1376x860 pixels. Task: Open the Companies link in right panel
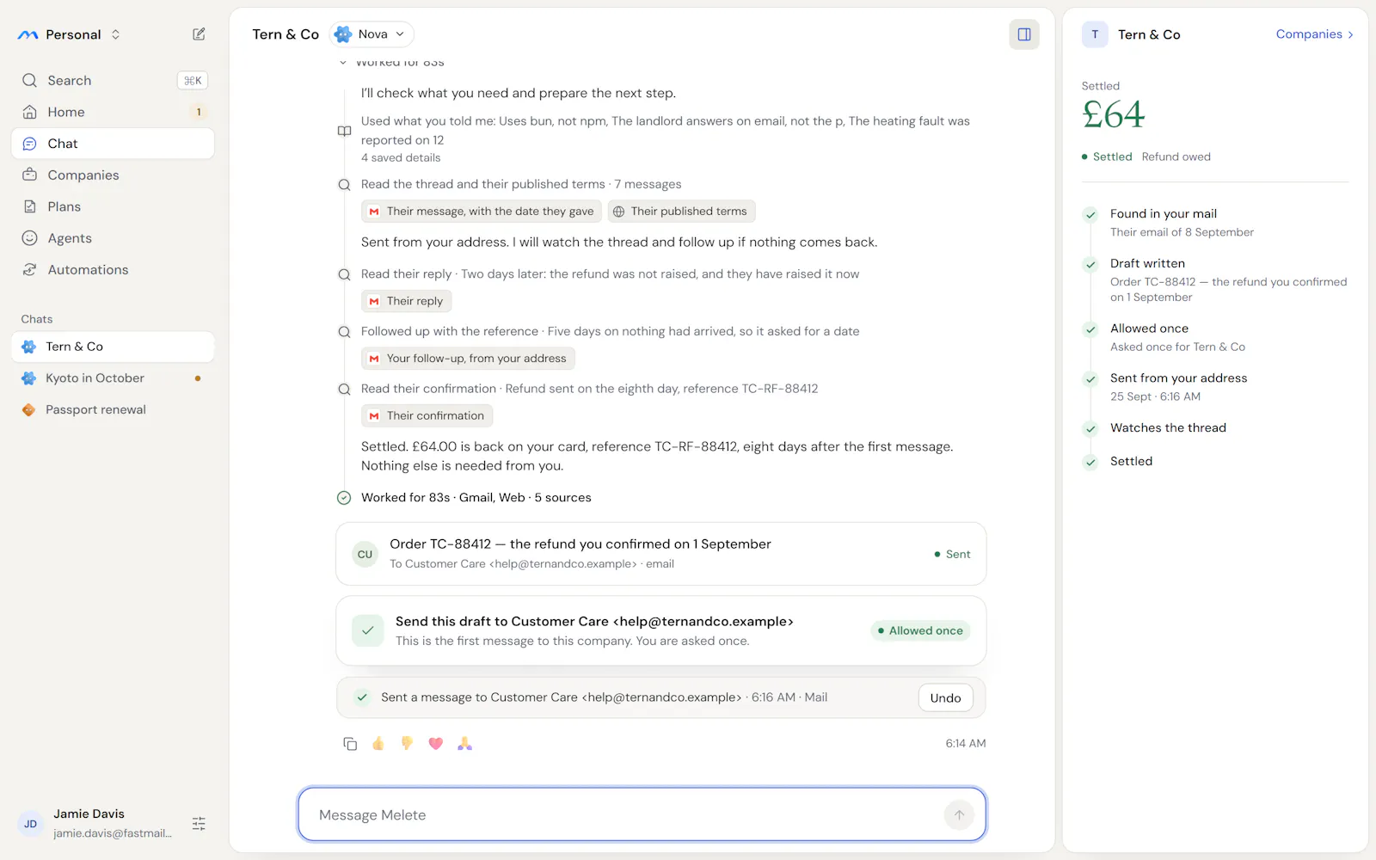1314,34
